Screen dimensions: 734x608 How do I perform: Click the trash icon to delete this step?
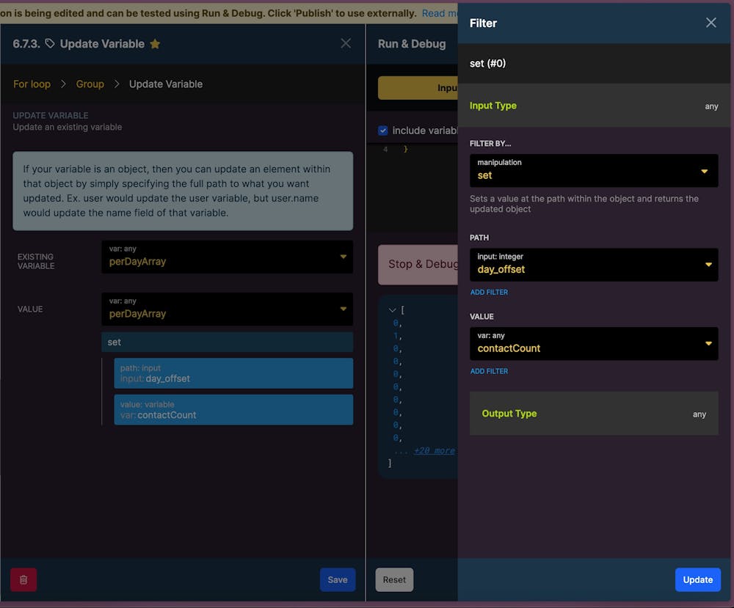coord(23,579)
